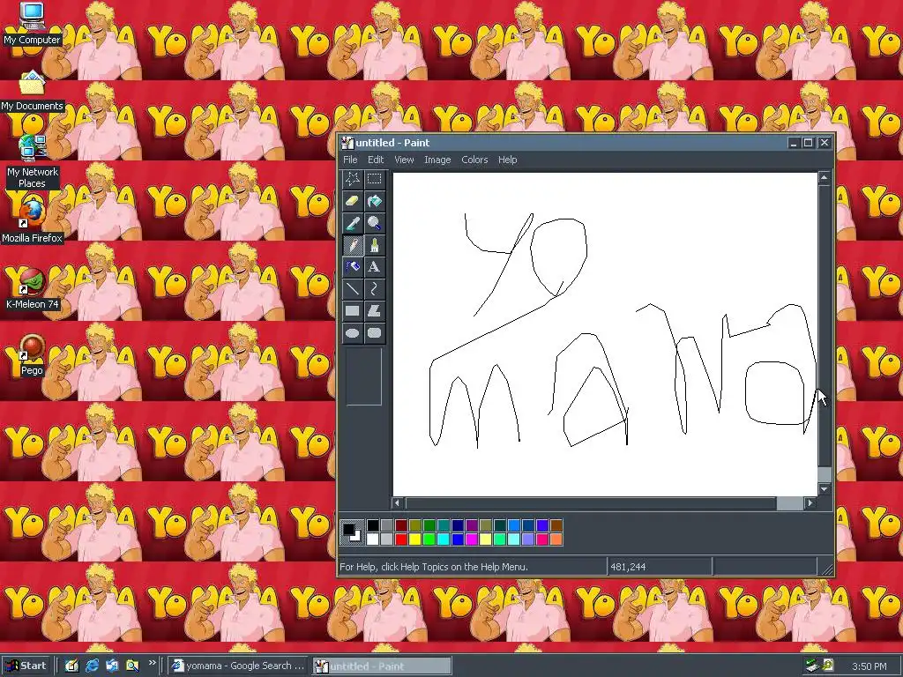
Task: Select the Airbrush spray tool
Action: 353,267
